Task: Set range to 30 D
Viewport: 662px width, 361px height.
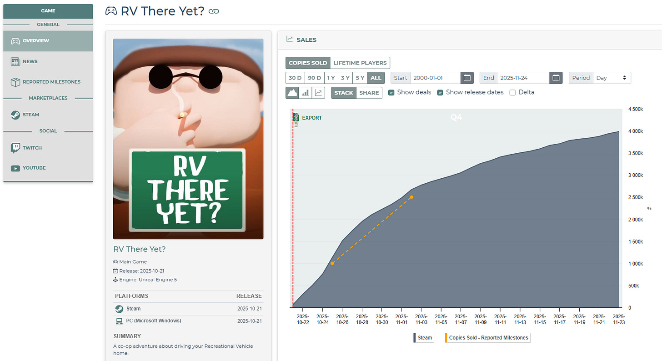Action: (x=295, y=78)
